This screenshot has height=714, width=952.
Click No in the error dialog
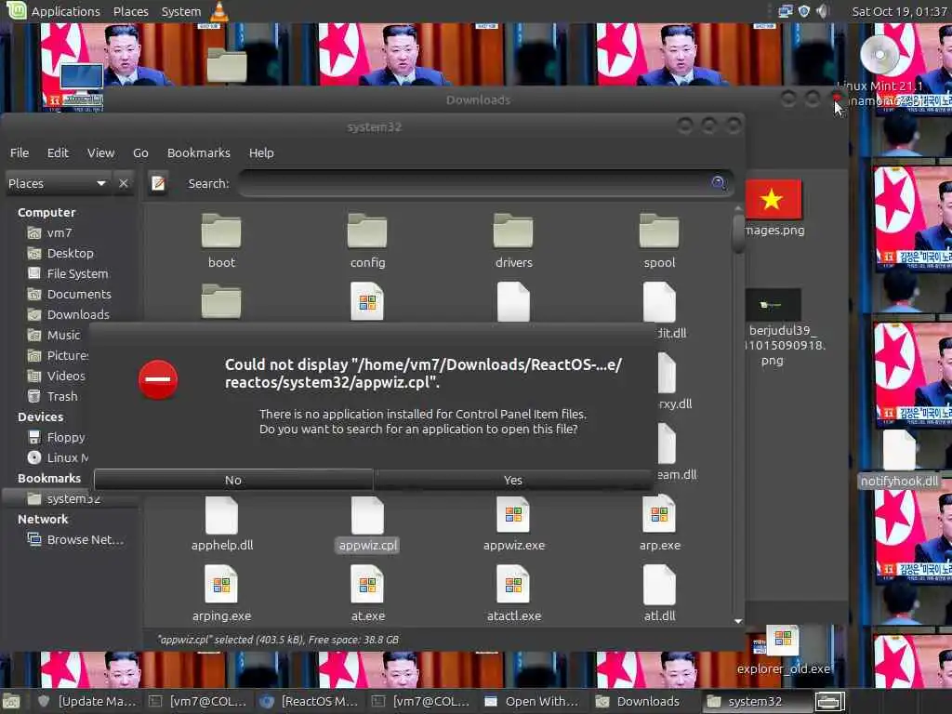tap(233, 480)
